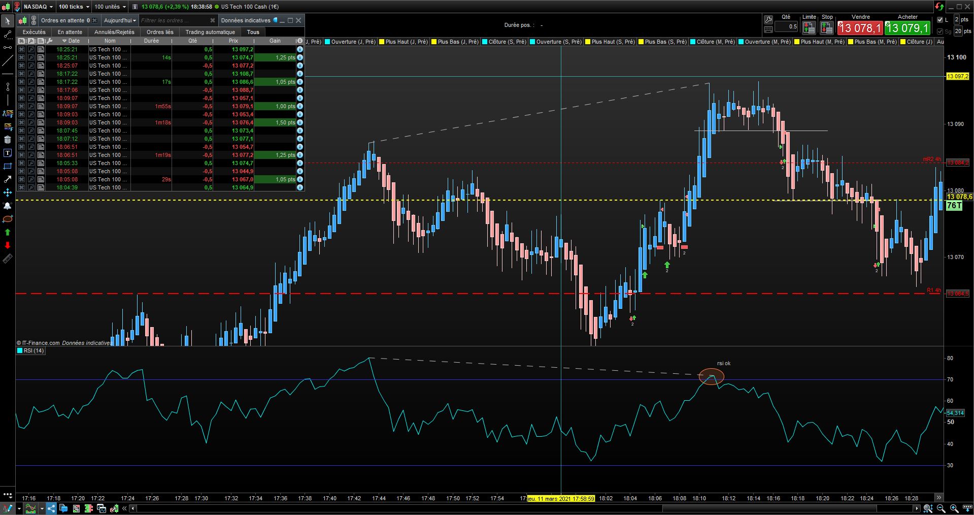Click the Données indicatives label in orders panel

click(246, 20)
